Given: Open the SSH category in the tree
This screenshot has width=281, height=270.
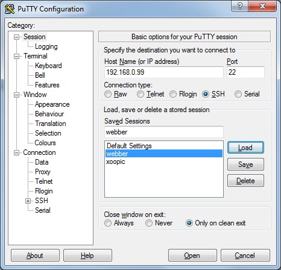Looking at the screenshot, I should click(x=42, y=201).
